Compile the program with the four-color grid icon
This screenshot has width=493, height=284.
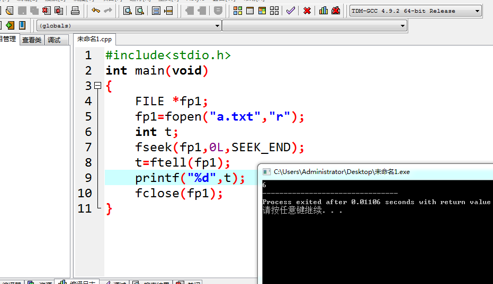(x=238, y=11)
